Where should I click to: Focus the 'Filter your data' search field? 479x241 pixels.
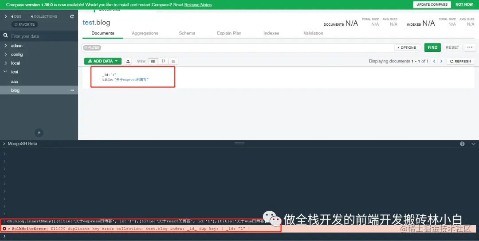[39, 36]
